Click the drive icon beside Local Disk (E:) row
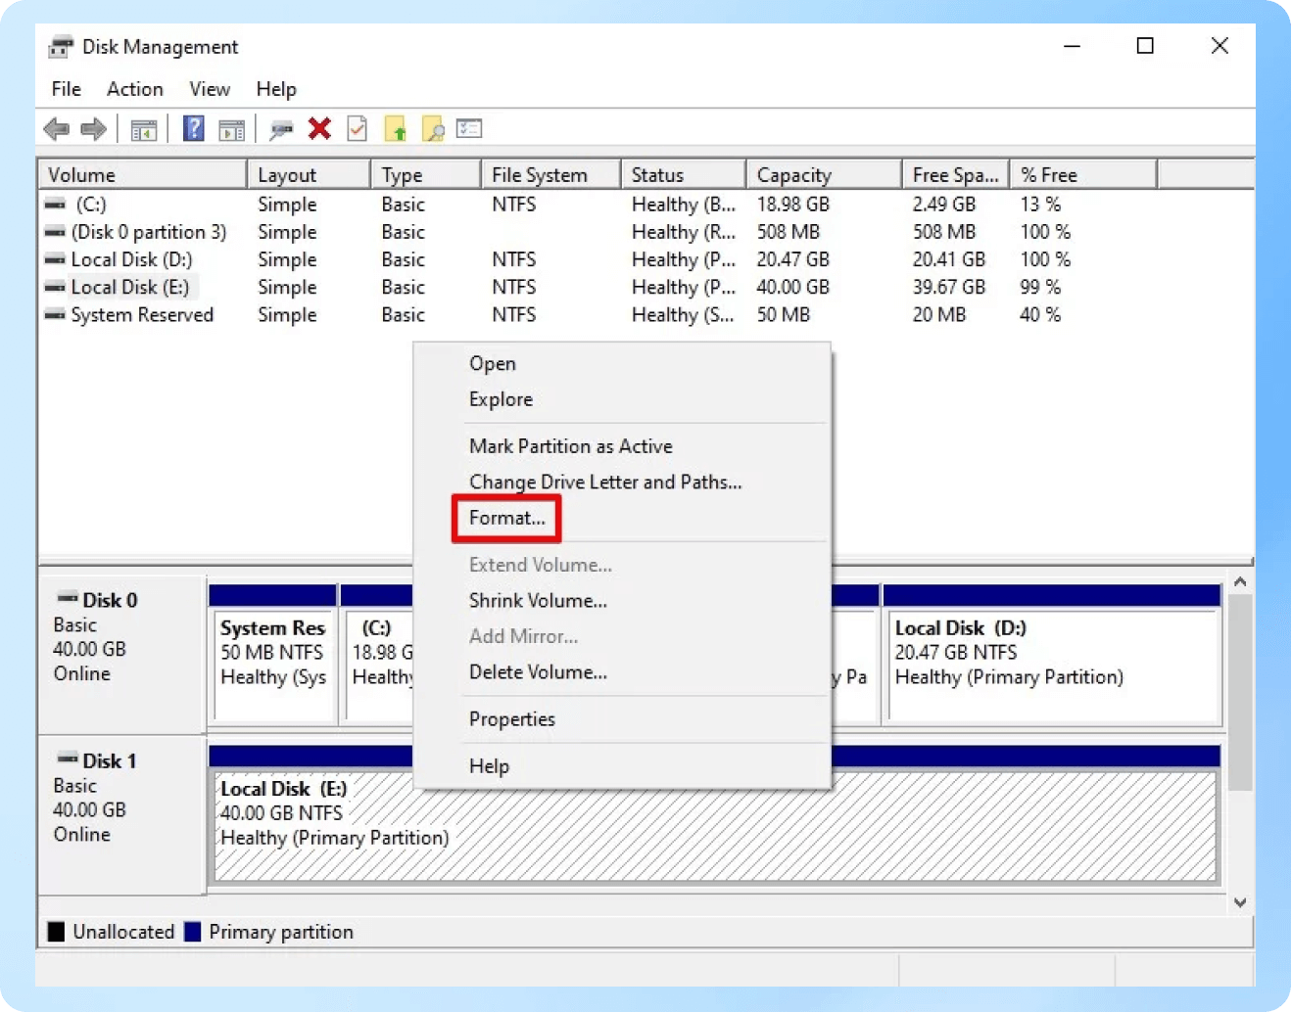 tap(56, 287)
